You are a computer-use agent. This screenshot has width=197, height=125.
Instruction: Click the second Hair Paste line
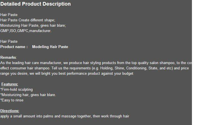point(9,42)
